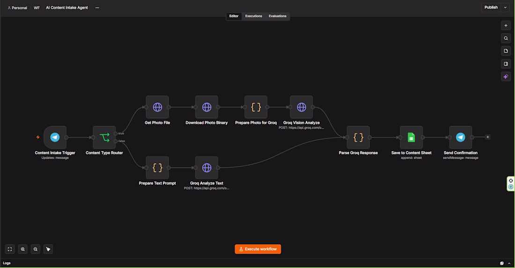
Task: Select the Prepare Photo for Groq code node
Action: [x=256, y=107]
